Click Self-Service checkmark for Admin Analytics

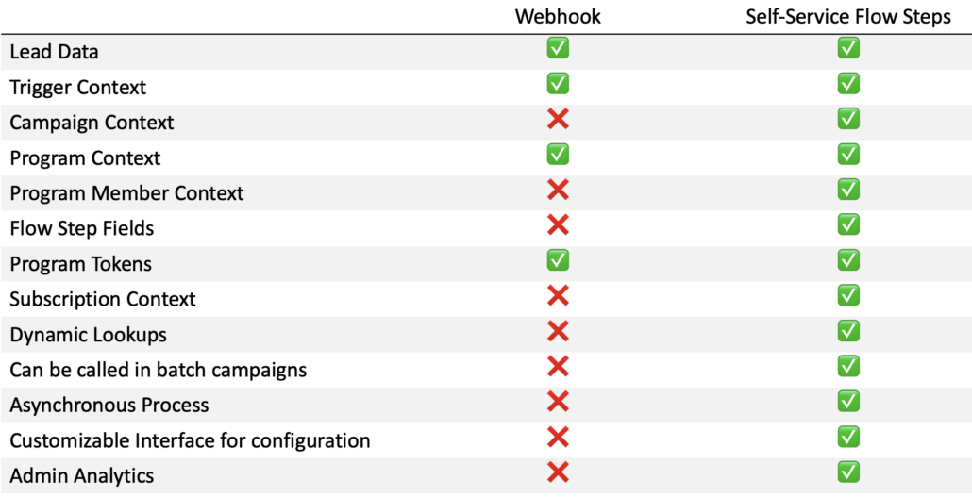click(x=848, y=472)
